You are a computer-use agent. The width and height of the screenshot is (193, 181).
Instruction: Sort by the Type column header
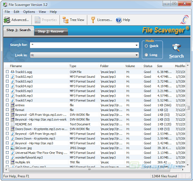(83, 66)
